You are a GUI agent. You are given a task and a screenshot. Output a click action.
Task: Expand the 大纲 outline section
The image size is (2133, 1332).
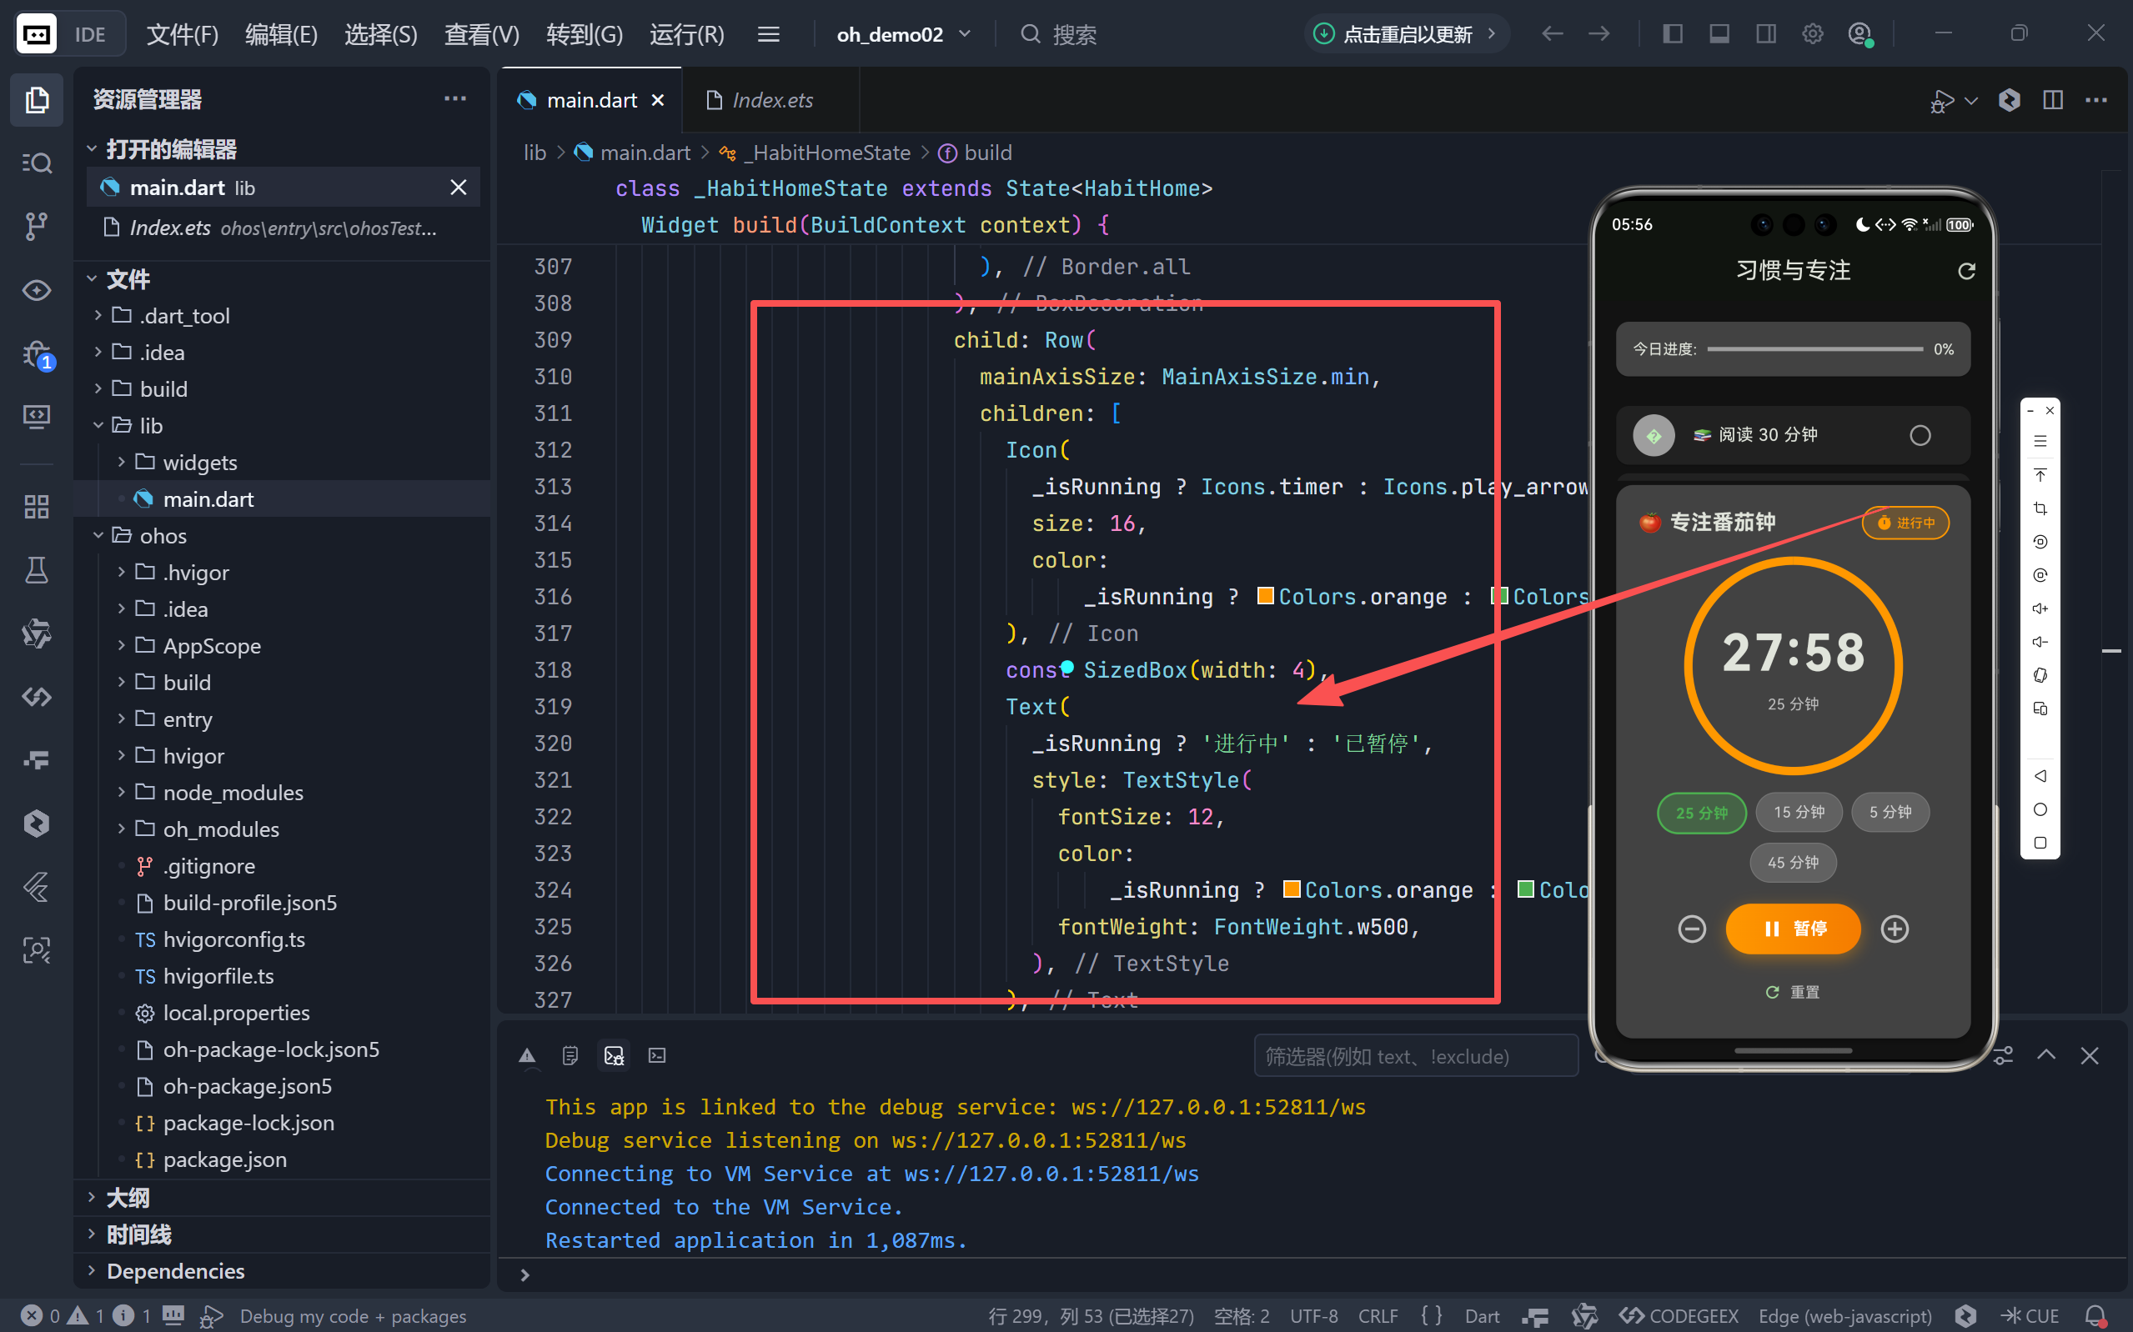point(128,1197)
